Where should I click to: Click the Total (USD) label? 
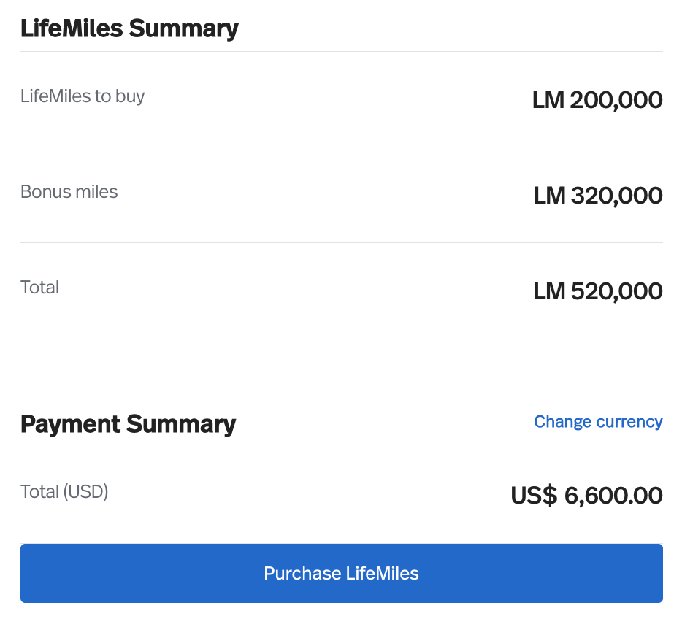click(64, 491)
